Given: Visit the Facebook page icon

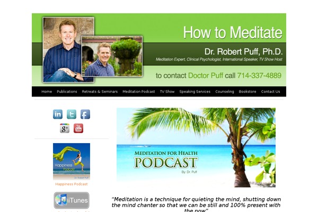Looking at the screenshot, I should (x=85, y=114).
